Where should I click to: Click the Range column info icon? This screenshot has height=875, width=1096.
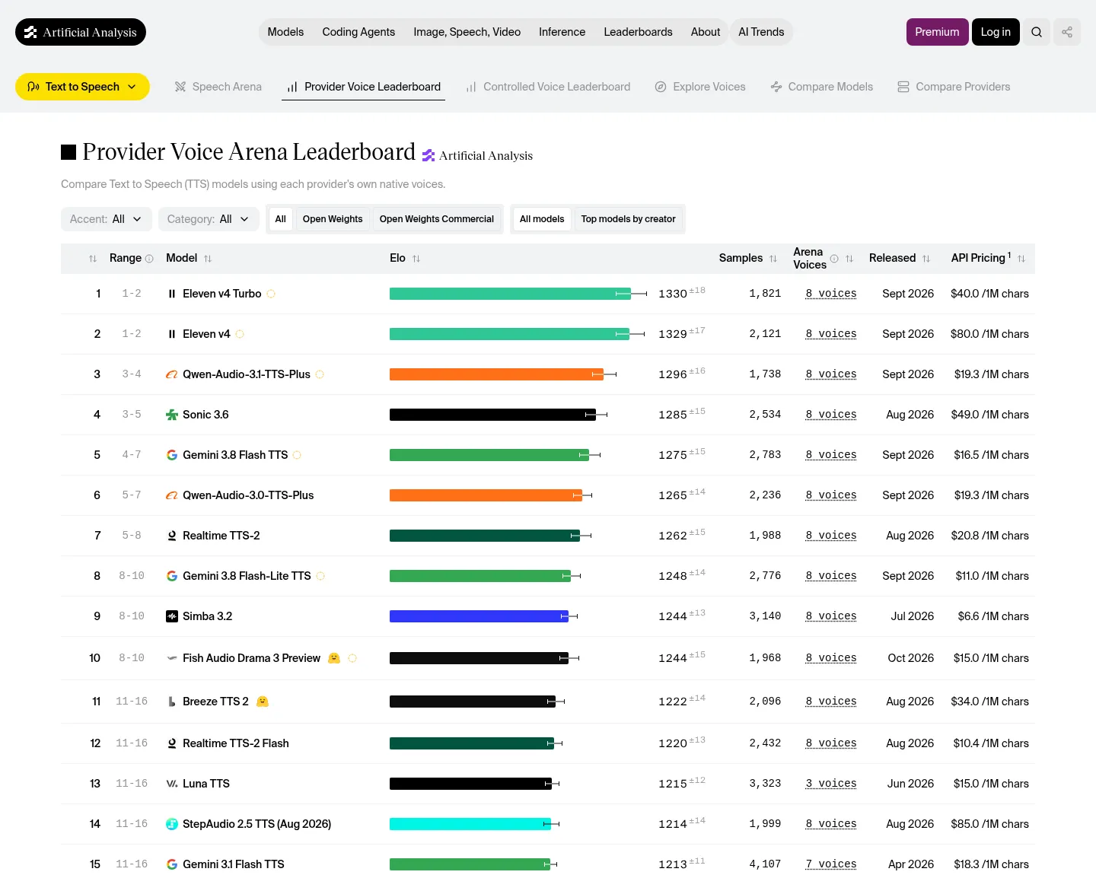(149, 259)
